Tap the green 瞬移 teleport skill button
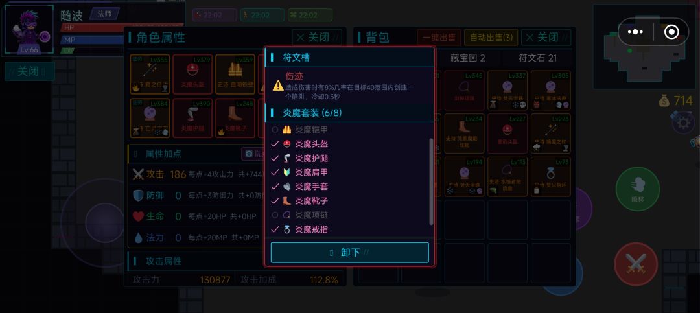 638,189
